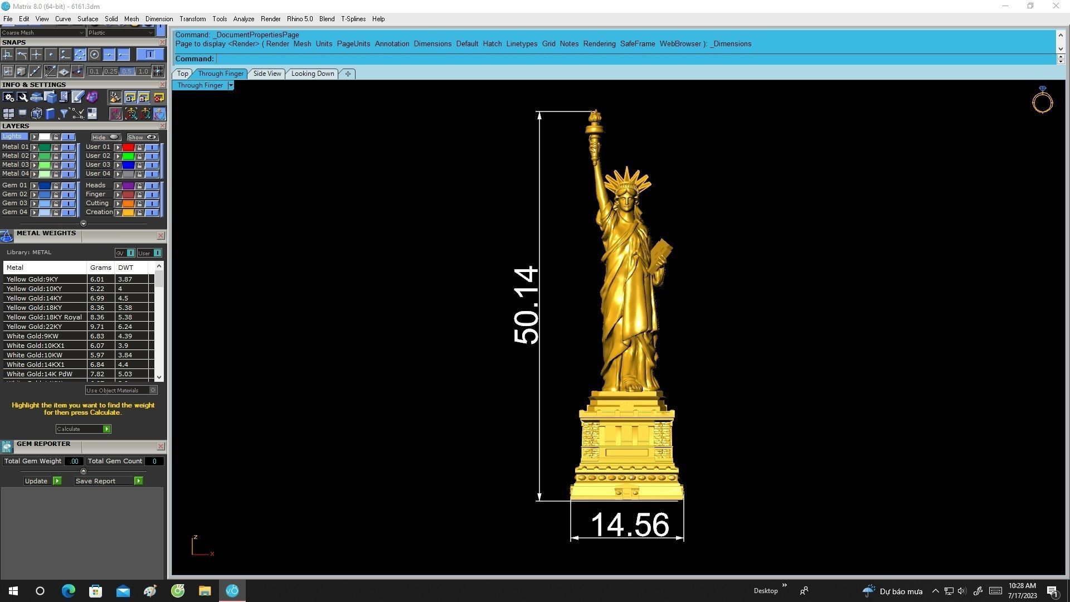Toggle the 45-degree ortho angle snap icon
Image resolution: width=1070 pixels, height=602 pixels.
tap(50, 71)
